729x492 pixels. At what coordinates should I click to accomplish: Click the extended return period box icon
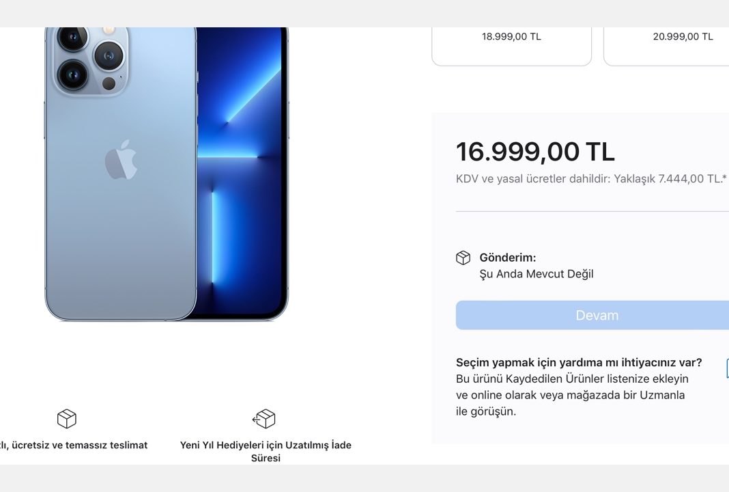tap(264, 418)
